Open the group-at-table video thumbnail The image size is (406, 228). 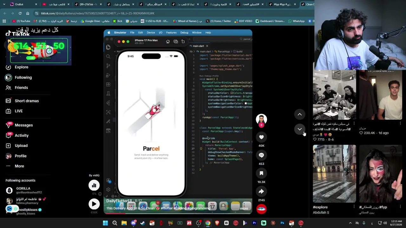point(334,95)
